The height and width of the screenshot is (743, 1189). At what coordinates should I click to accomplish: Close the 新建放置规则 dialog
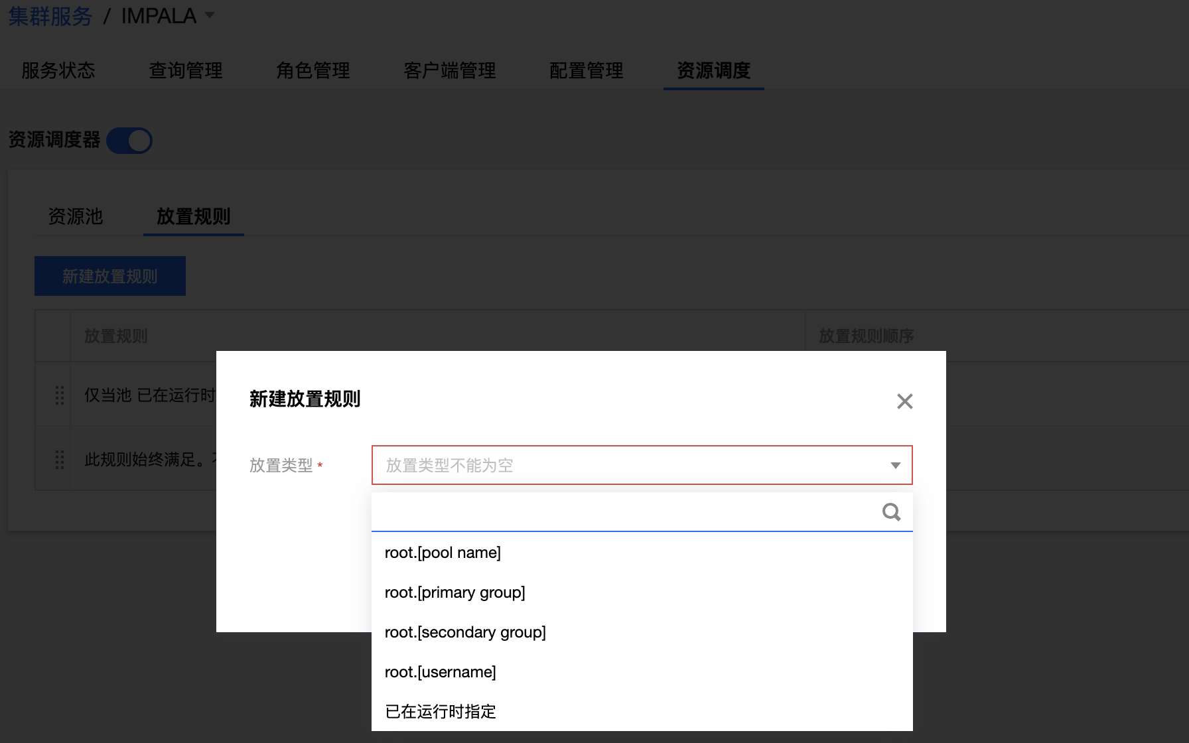coord(904,401)
